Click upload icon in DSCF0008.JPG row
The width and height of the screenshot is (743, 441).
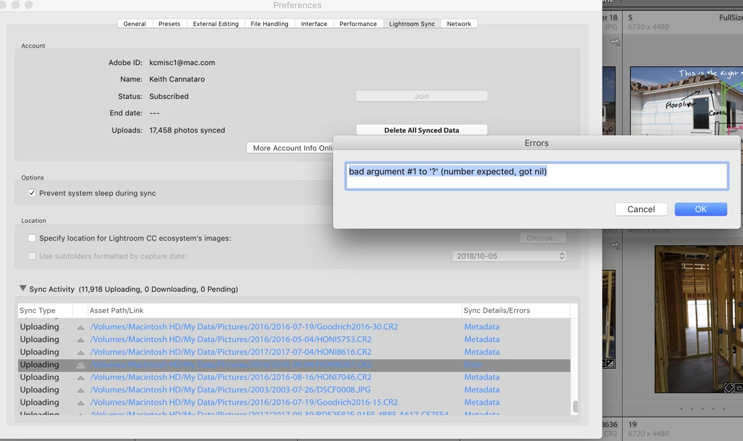click(x=80, y=391)
